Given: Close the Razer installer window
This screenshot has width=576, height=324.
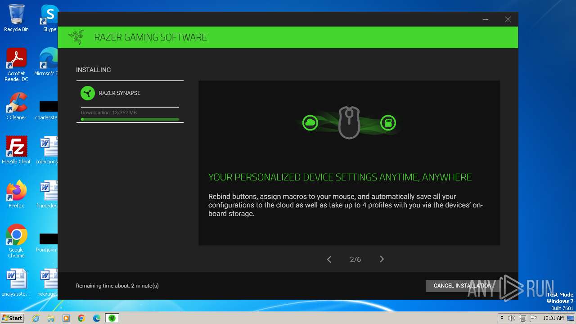Looking at the screenshot, I should coord(508,19).
